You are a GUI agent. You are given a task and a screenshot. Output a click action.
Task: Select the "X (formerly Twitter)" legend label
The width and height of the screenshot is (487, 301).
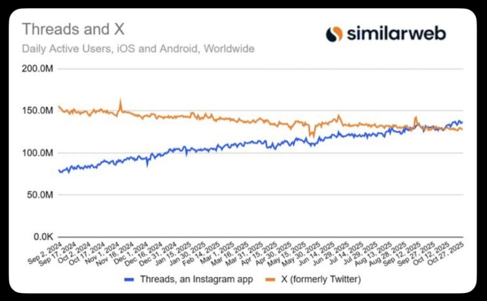point(317,279)
